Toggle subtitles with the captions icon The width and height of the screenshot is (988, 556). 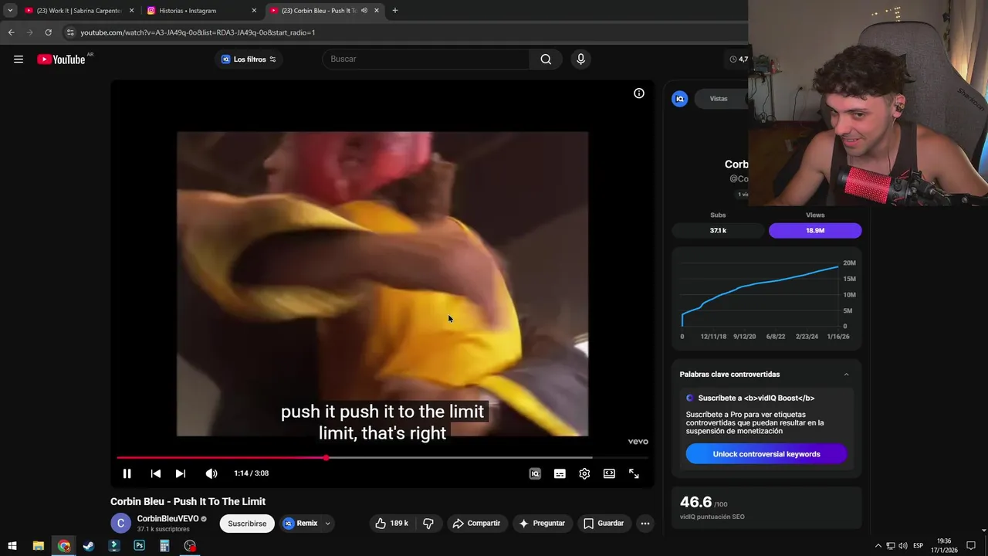560,473
